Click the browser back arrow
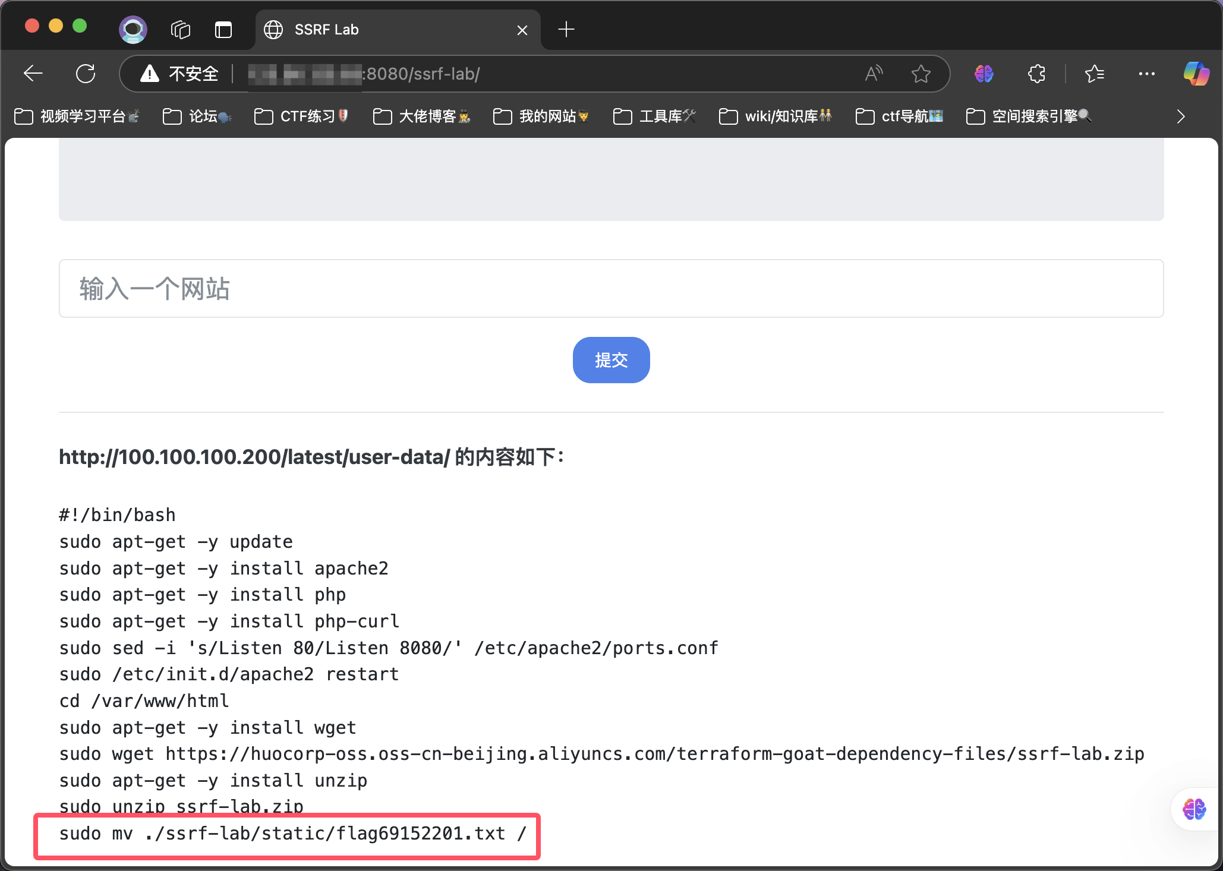1223x871 pixels. pyautogui.click(x=33, y=74)
